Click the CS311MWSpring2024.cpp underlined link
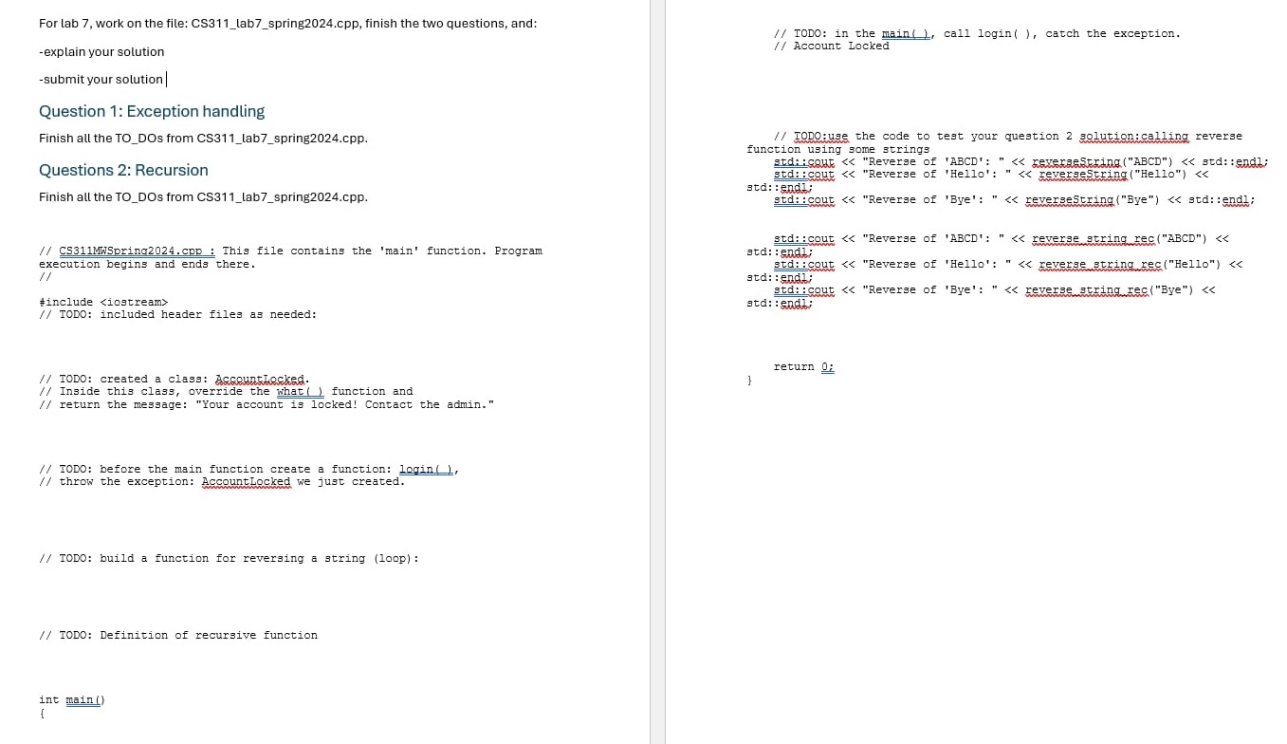Viewport: 1287px width, 744px height. (136, 251)
